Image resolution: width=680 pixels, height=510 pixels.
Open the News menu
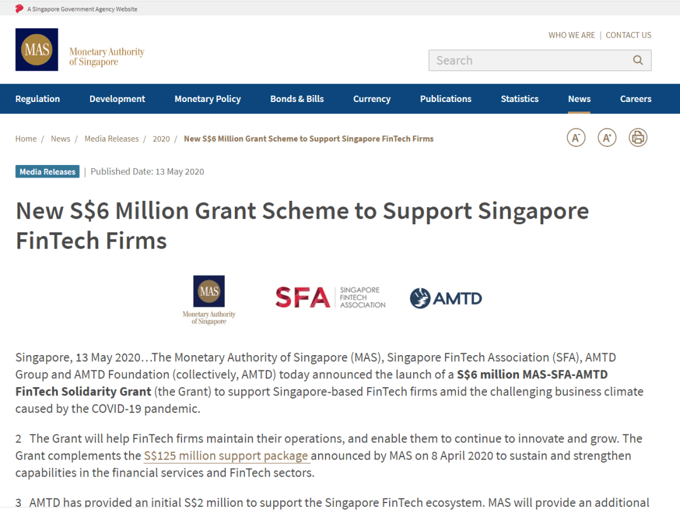pyautogui.click(x=579, y=99)
